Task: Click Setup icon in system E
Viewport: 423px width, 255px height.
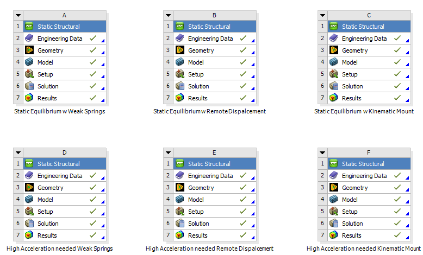Action: (x=179, y=212)
